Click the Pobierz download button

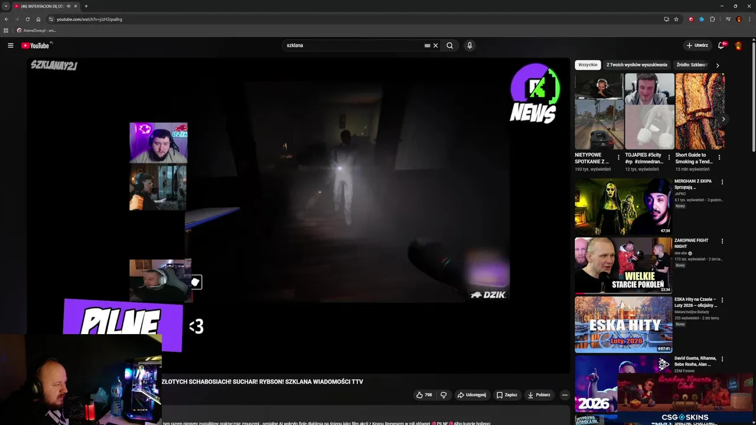point(539,395)
